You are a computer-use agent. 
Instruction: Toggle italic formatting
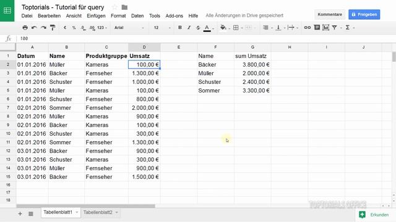coord(189,27)
